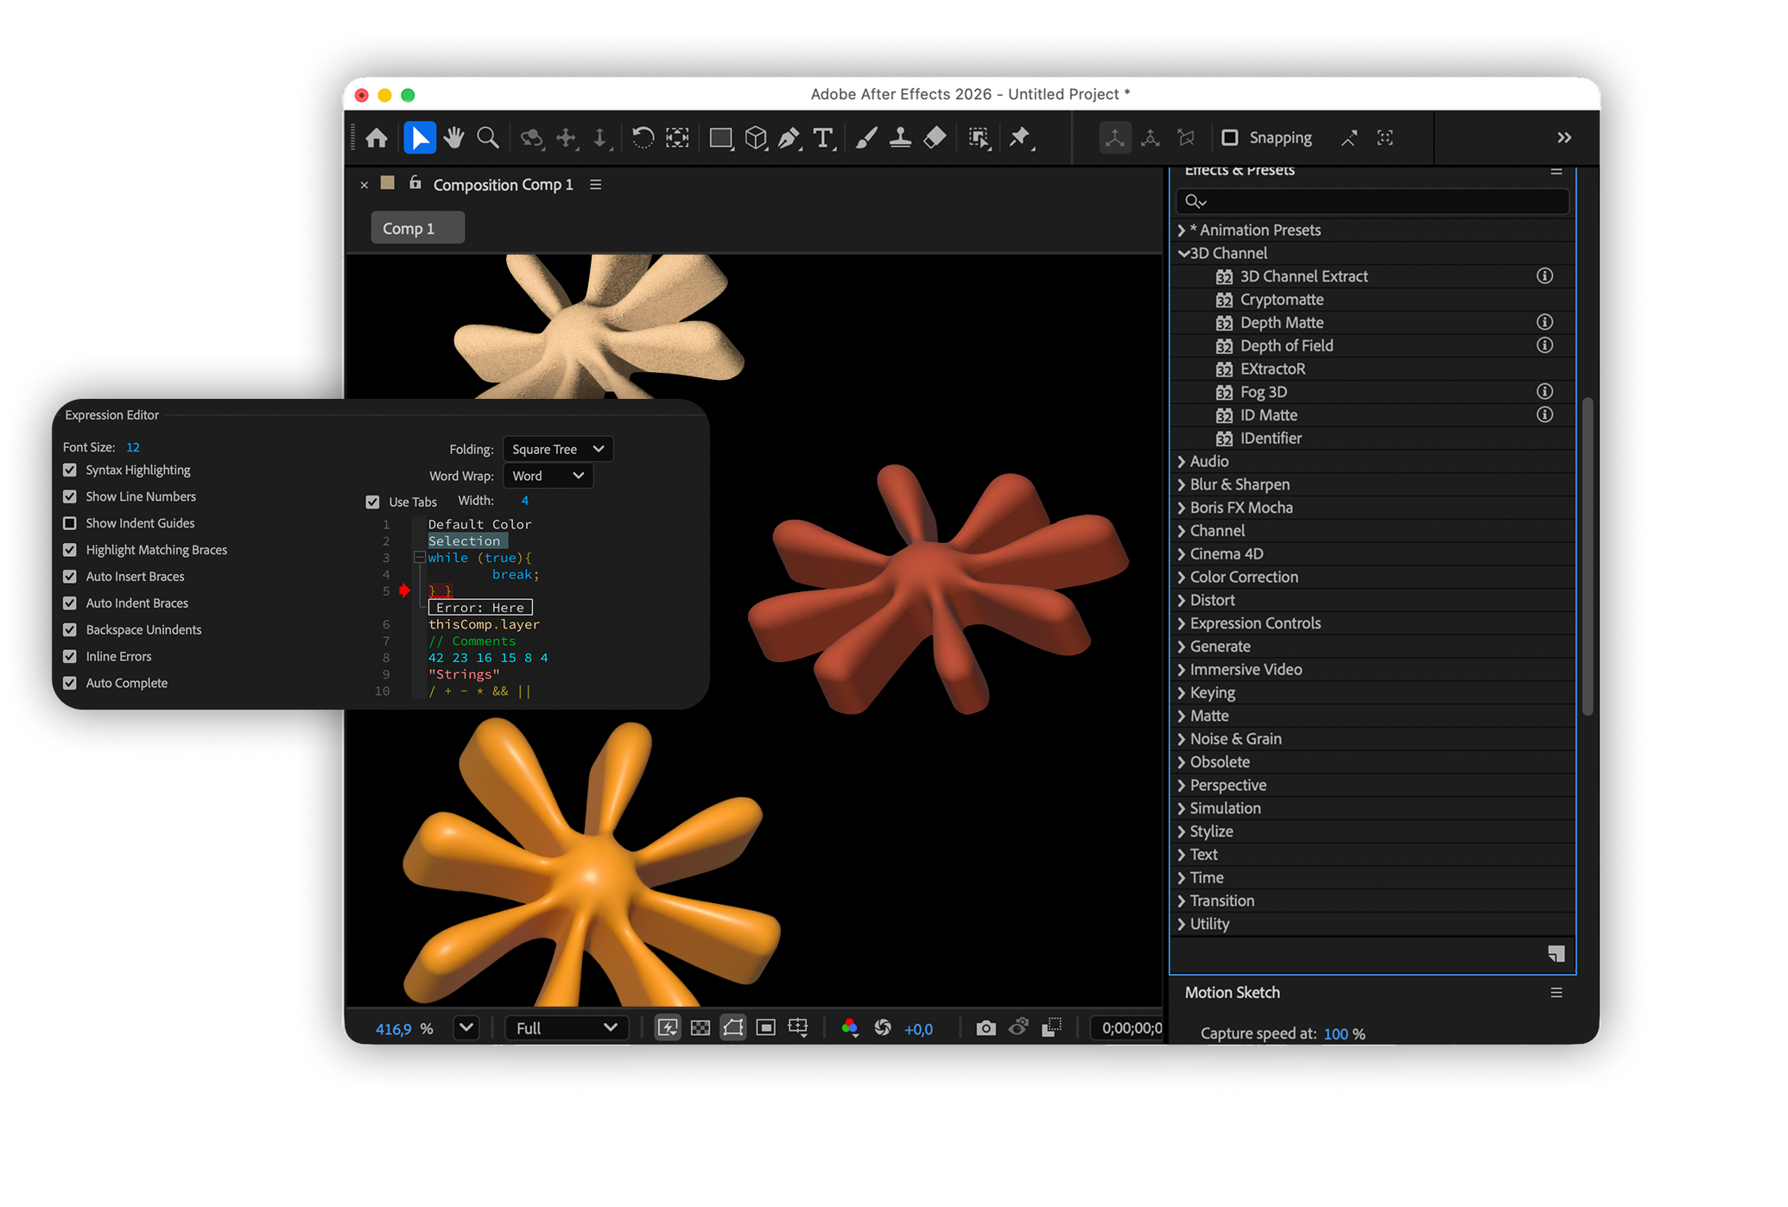1788x1207 pixels.
Task: Select the Rotation tool
Action: 643,138
